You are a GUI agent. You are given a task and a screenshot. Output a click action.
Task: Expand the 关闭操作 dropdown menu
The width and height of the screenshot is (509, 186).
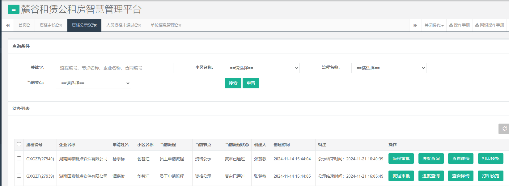(x=434, y=25)
